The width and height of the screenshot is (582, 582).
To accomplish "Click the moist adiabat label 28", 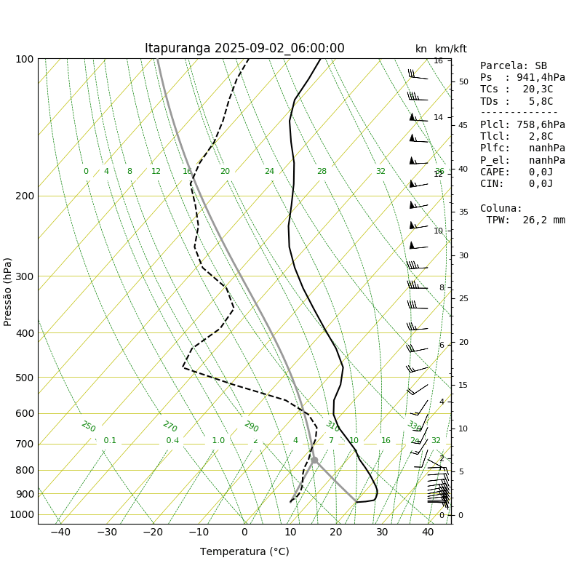I will pyautogui.click(x=322, y=171).
